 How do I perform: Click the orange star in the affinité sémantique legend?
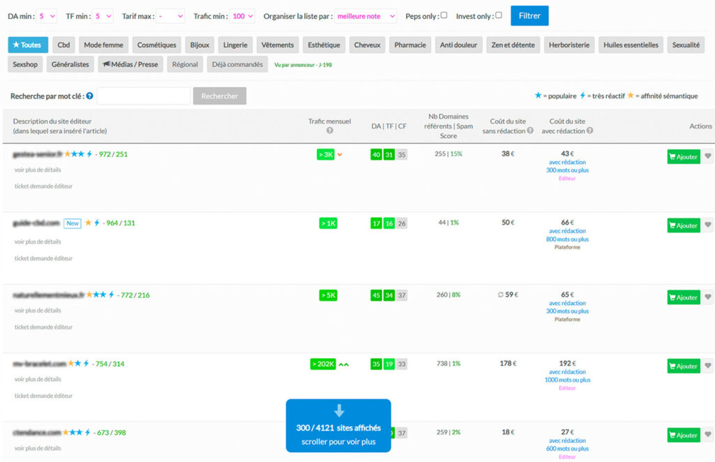[631, 96]
